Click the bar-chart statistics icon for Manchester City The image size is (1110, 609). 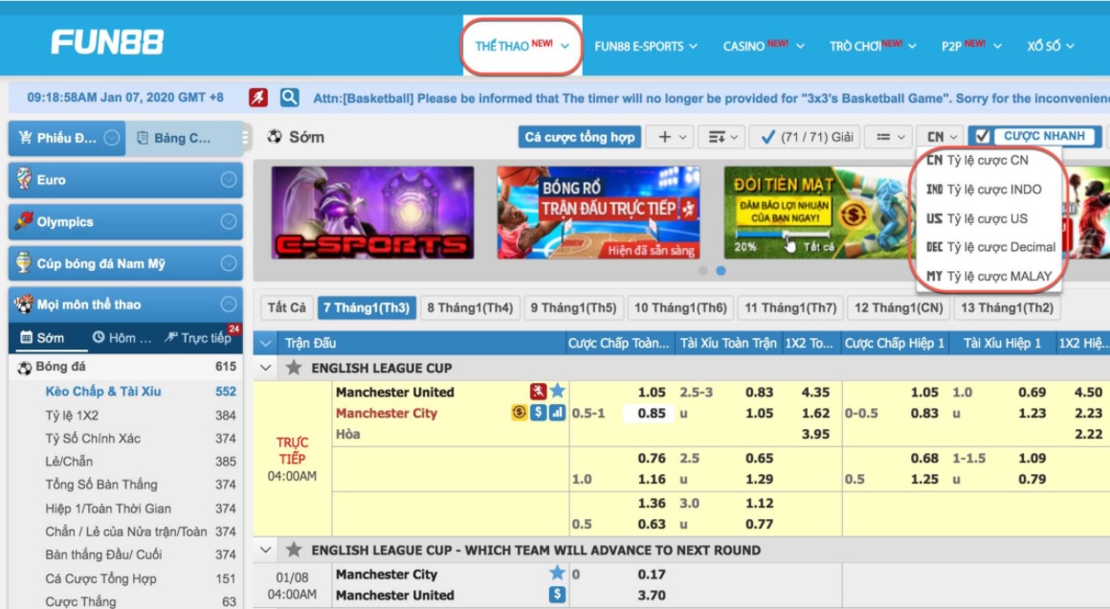(557, 413)
